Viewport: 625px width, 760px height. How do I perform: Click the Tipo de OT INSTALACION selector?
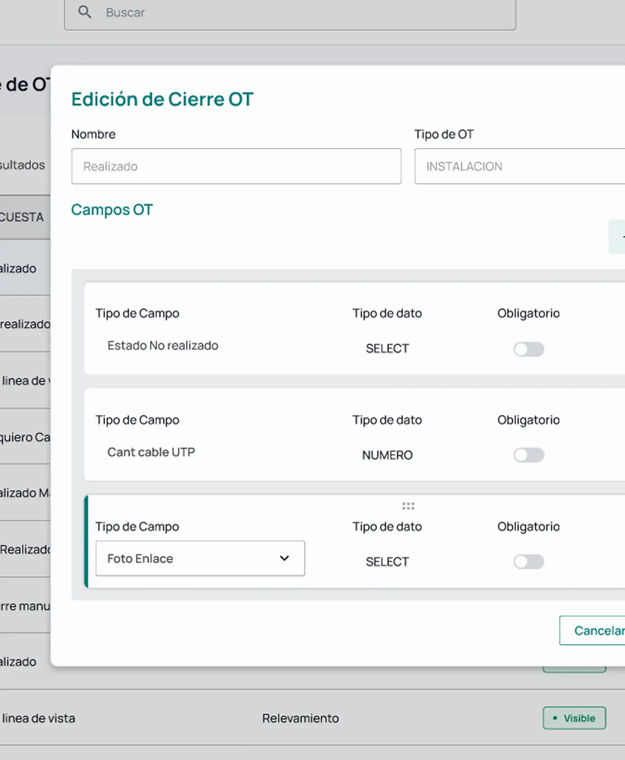(520, 166)
